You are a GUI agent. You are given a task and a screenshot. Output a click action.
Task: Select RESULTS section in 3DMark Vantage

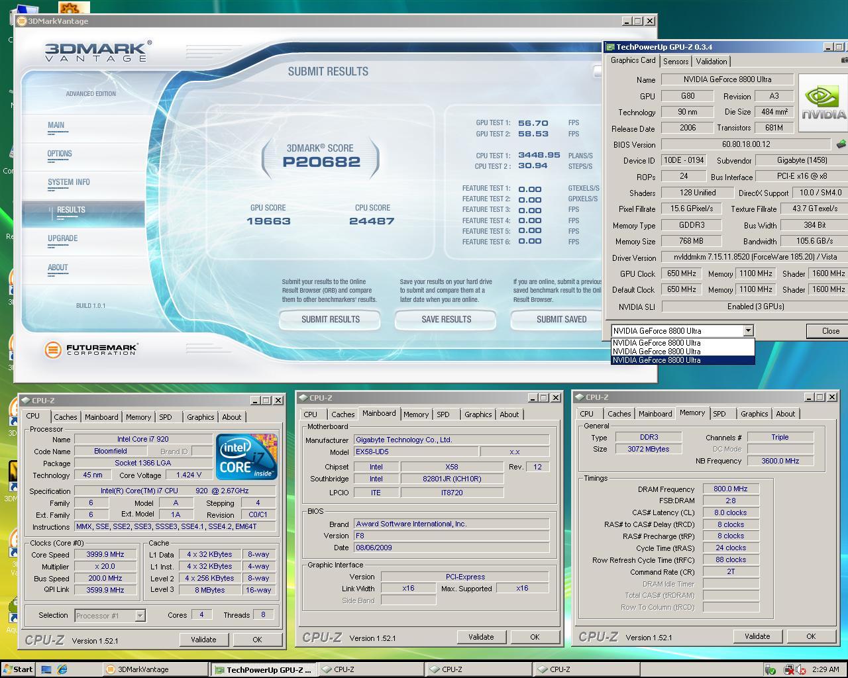pyautogui.click(x=83, y=212)
